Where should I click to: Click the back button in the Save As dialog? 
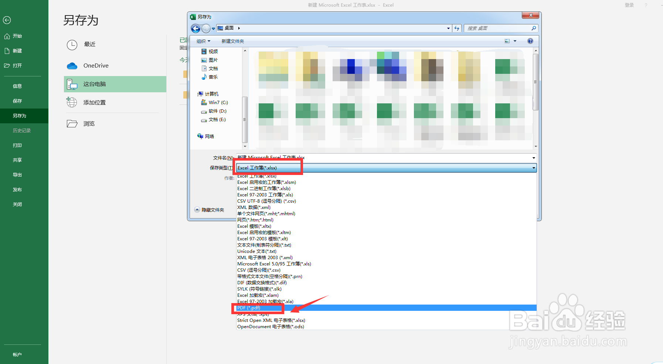(195, 28)
